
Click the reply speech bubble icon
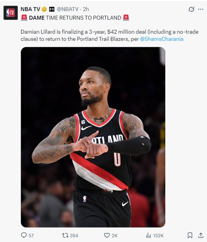24,235
